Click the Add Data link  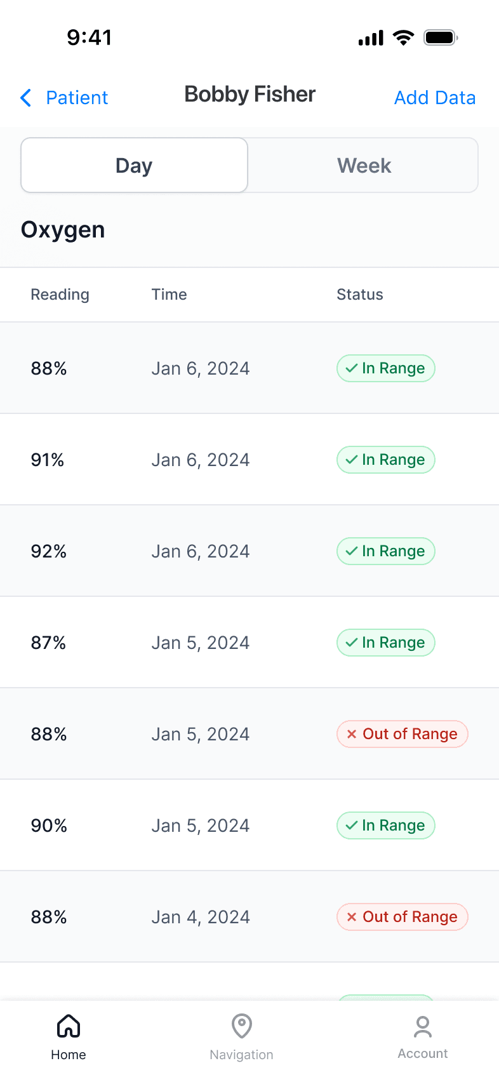[x=435, y=98]
